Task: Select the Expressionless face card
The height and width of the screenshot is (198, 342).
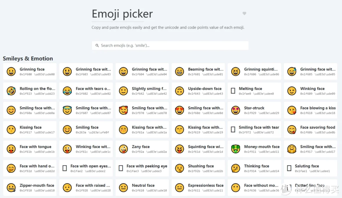Action: (198, 188)
